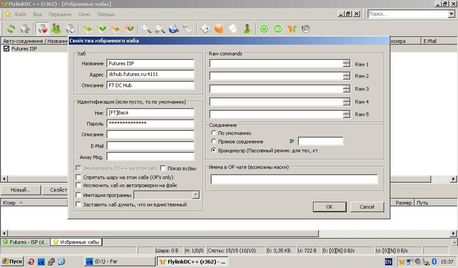Viewport: 458px width, 268px height.
Task: Click the magnifier with green plus icon
Action: (x=160, y=29)
